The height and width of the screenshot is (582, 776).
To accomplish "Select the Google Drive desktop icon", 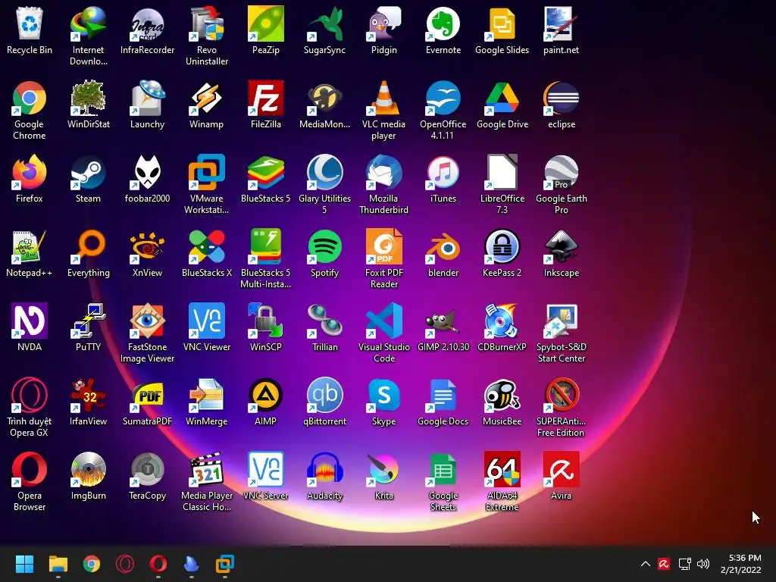I will point(502,98).
